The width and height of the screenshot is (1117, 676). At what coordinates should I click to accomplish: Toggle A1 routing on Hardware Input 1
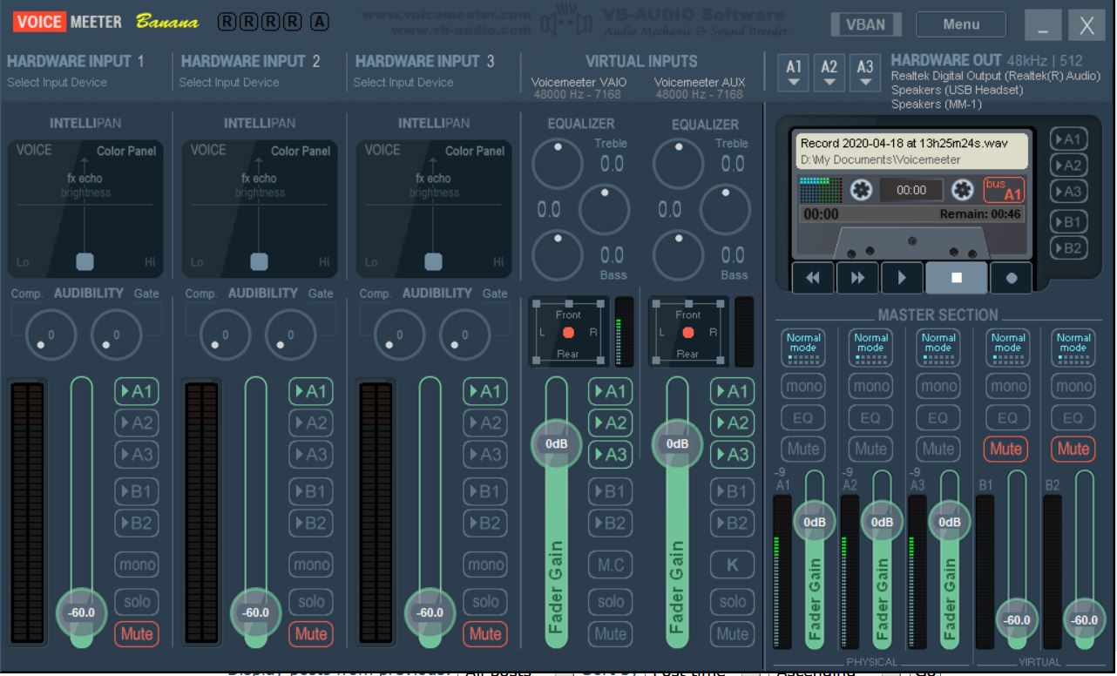click(x=137, y=392)
